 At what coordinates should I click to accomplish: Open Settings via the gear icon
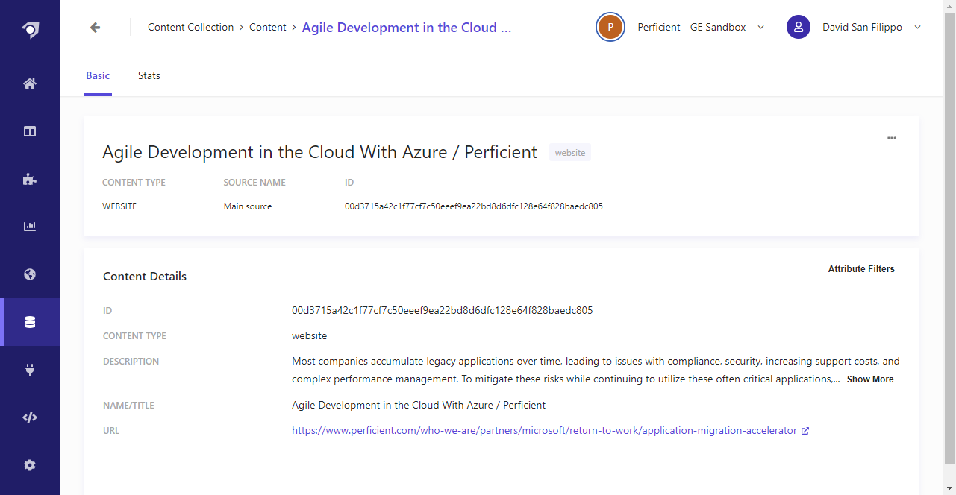pyautogui.click(x=29, y=464)
